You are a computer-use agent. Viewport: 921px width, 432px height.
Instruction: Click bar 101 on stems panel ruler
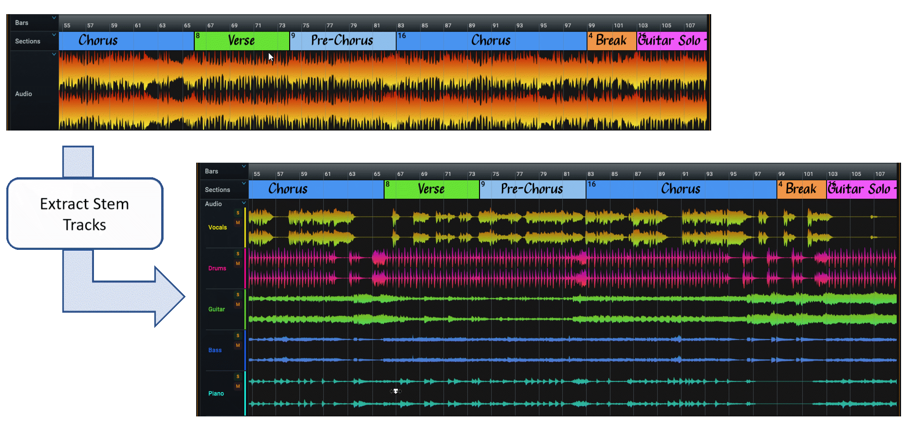[808, 174]
